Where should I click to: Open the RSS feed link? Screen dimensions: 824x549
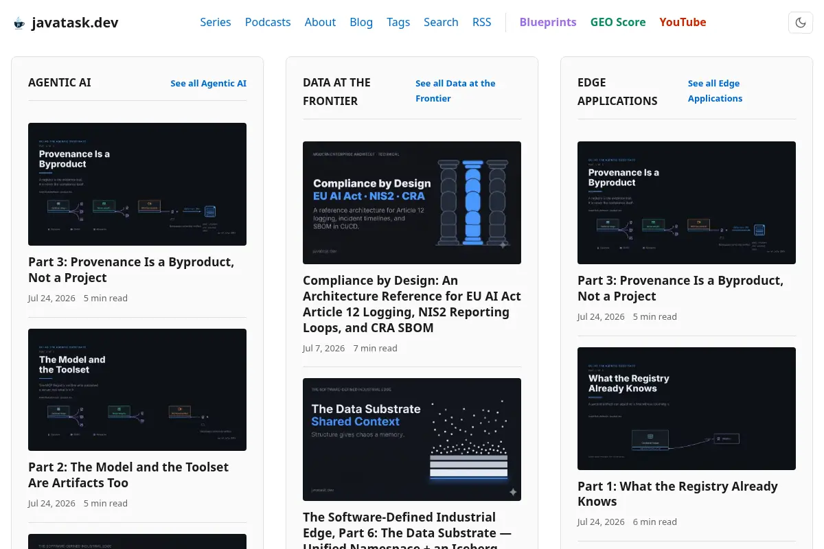(x=482, y=22)
